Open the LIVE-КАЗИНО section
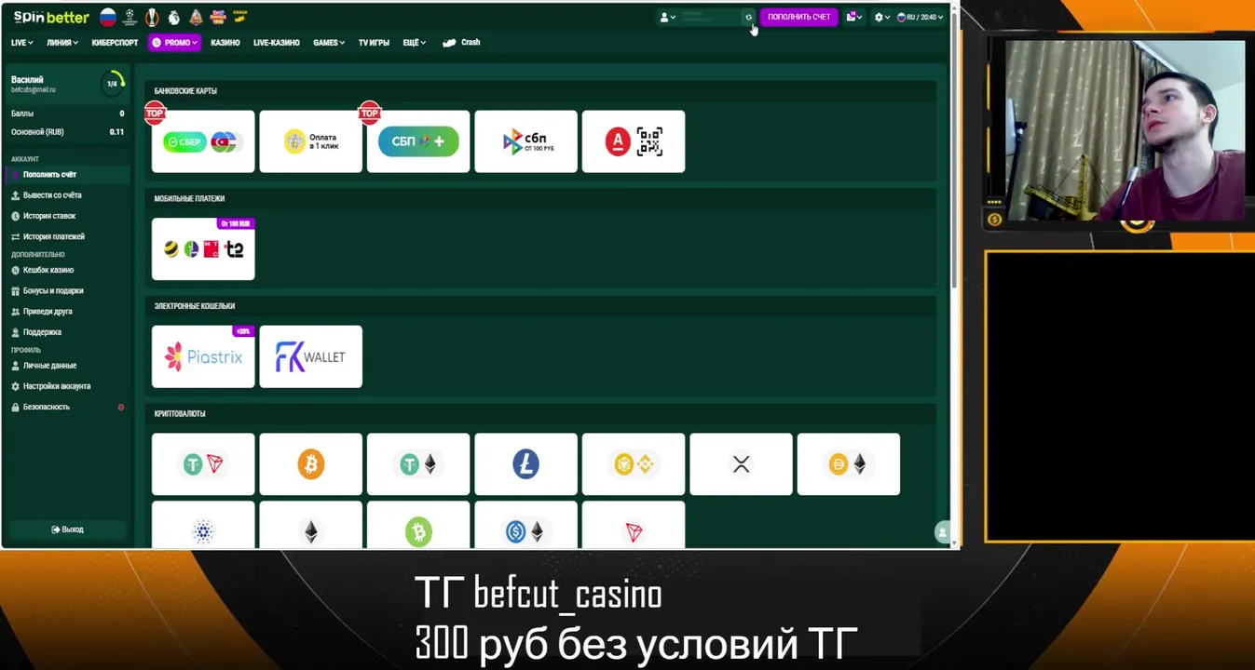1255x670 pixels. pos(277,43)
